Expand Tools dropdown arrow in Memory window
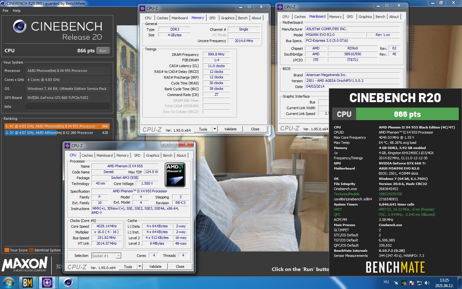Image resolution: width=462 pixels, height=289 pixels. (x=215, y=129)
